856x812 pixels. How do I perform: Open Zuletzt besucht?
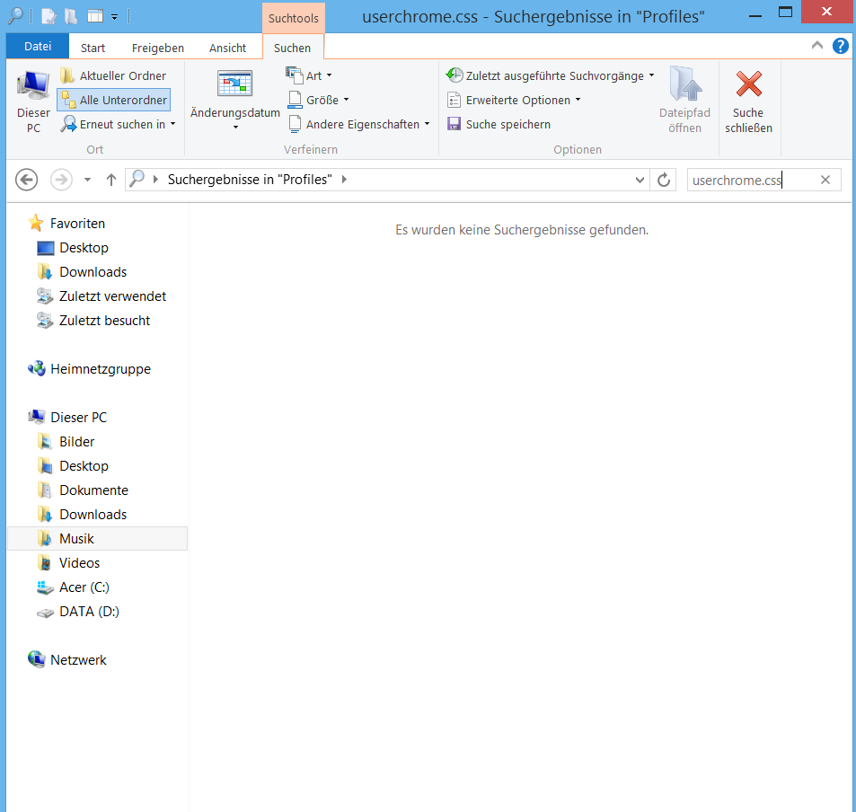pyautogui.click(x=104, y=321)
